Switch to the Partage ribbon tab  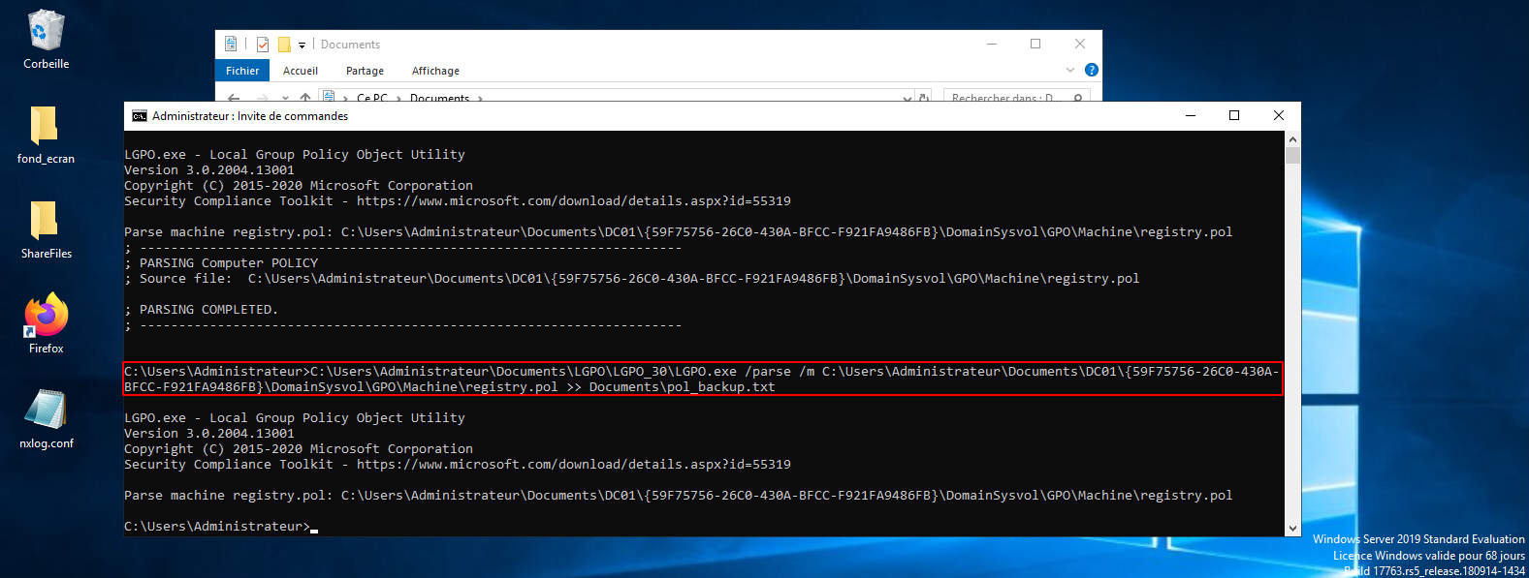[x=365, y=71]
